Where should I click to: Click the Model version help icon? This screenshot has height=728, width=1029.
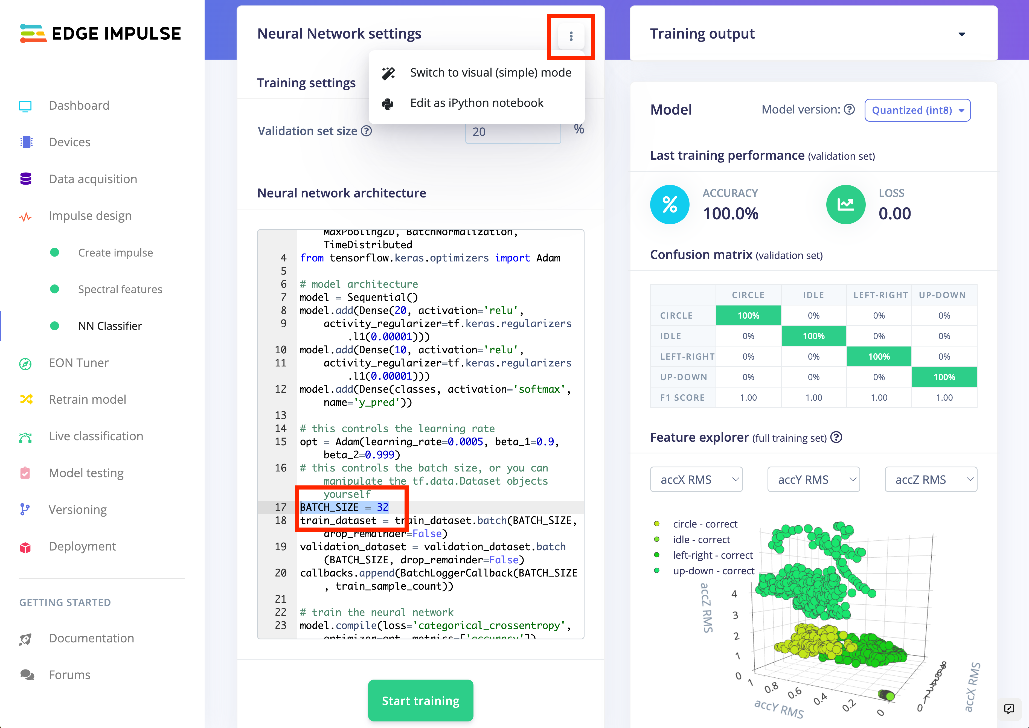tap(849, 109)
